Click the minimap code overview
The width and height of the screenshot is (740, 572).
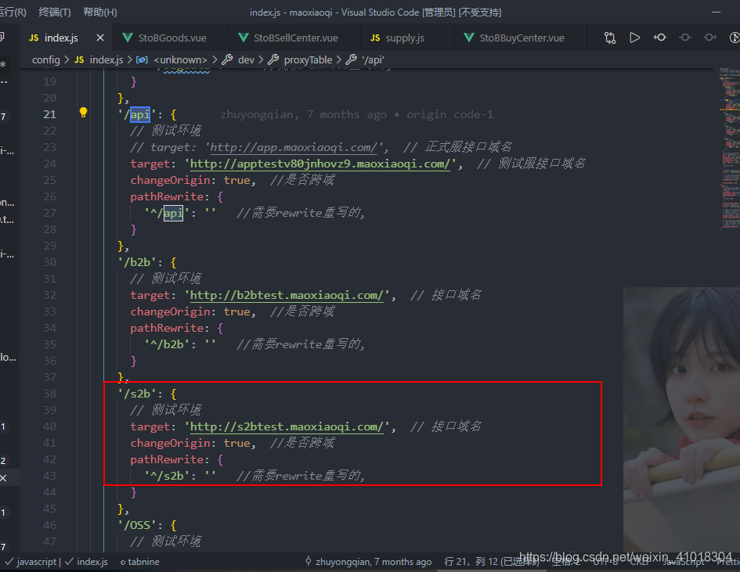pos(729,149)
